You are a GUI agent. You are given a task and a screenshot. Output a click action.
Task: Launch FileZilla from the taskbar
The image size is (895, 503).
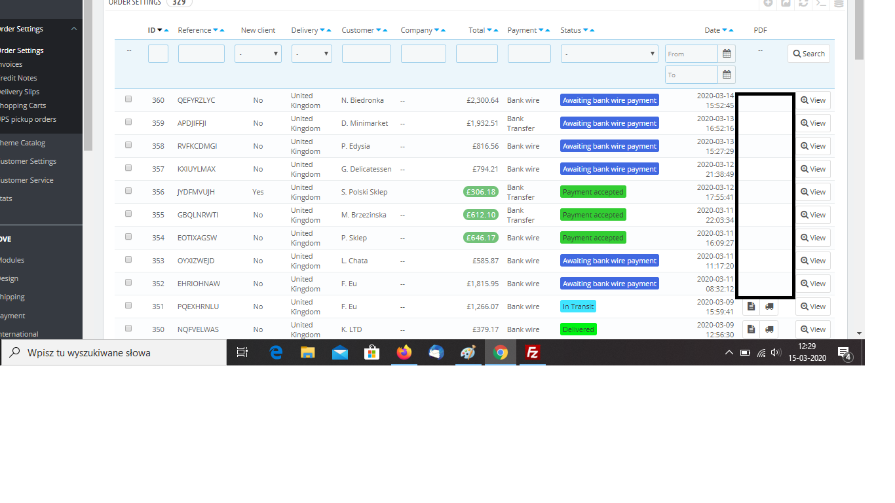click(533, 352)
